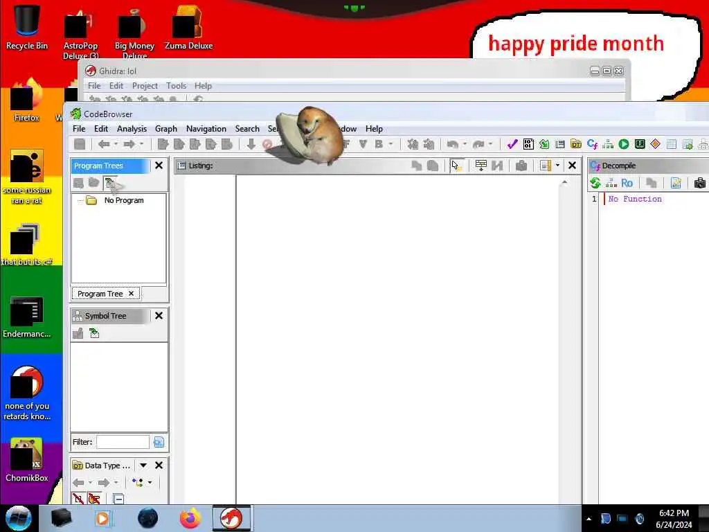Close the Data Type Manager panel
The image size is (709, 532).
159,465
